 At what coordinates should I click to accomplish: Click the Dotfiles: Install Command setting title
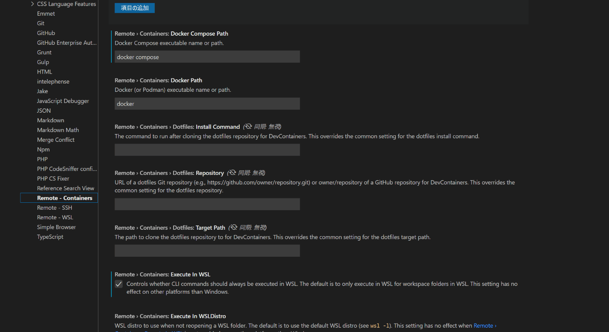[177, 127]
